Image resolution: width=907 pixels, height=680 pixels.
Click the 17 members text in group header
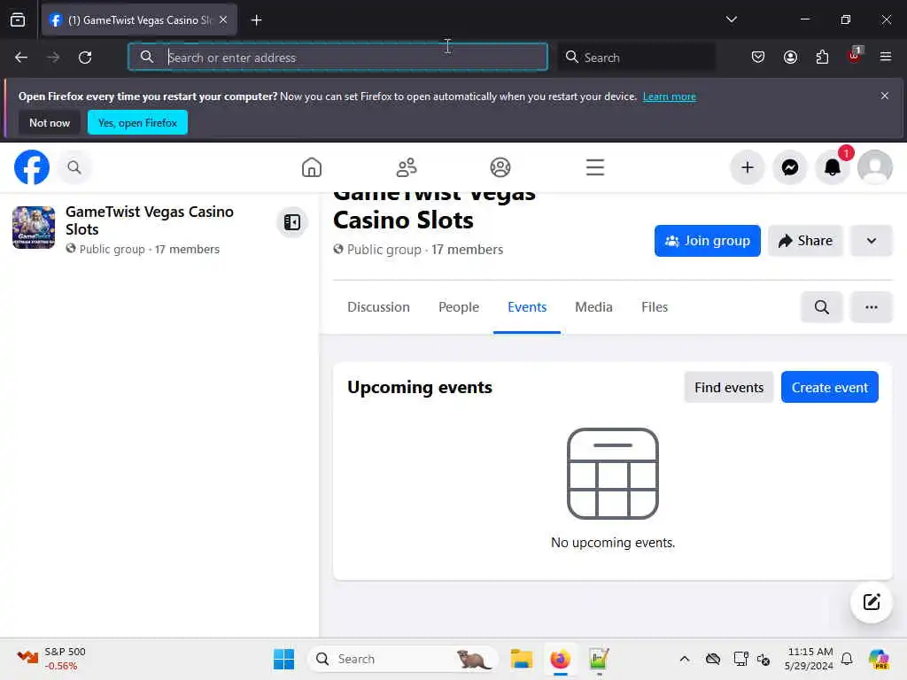(468, 250)
